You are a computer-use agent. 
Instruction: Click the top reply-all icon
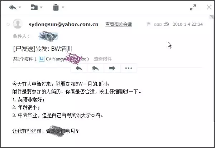click(x=13, y=7)
